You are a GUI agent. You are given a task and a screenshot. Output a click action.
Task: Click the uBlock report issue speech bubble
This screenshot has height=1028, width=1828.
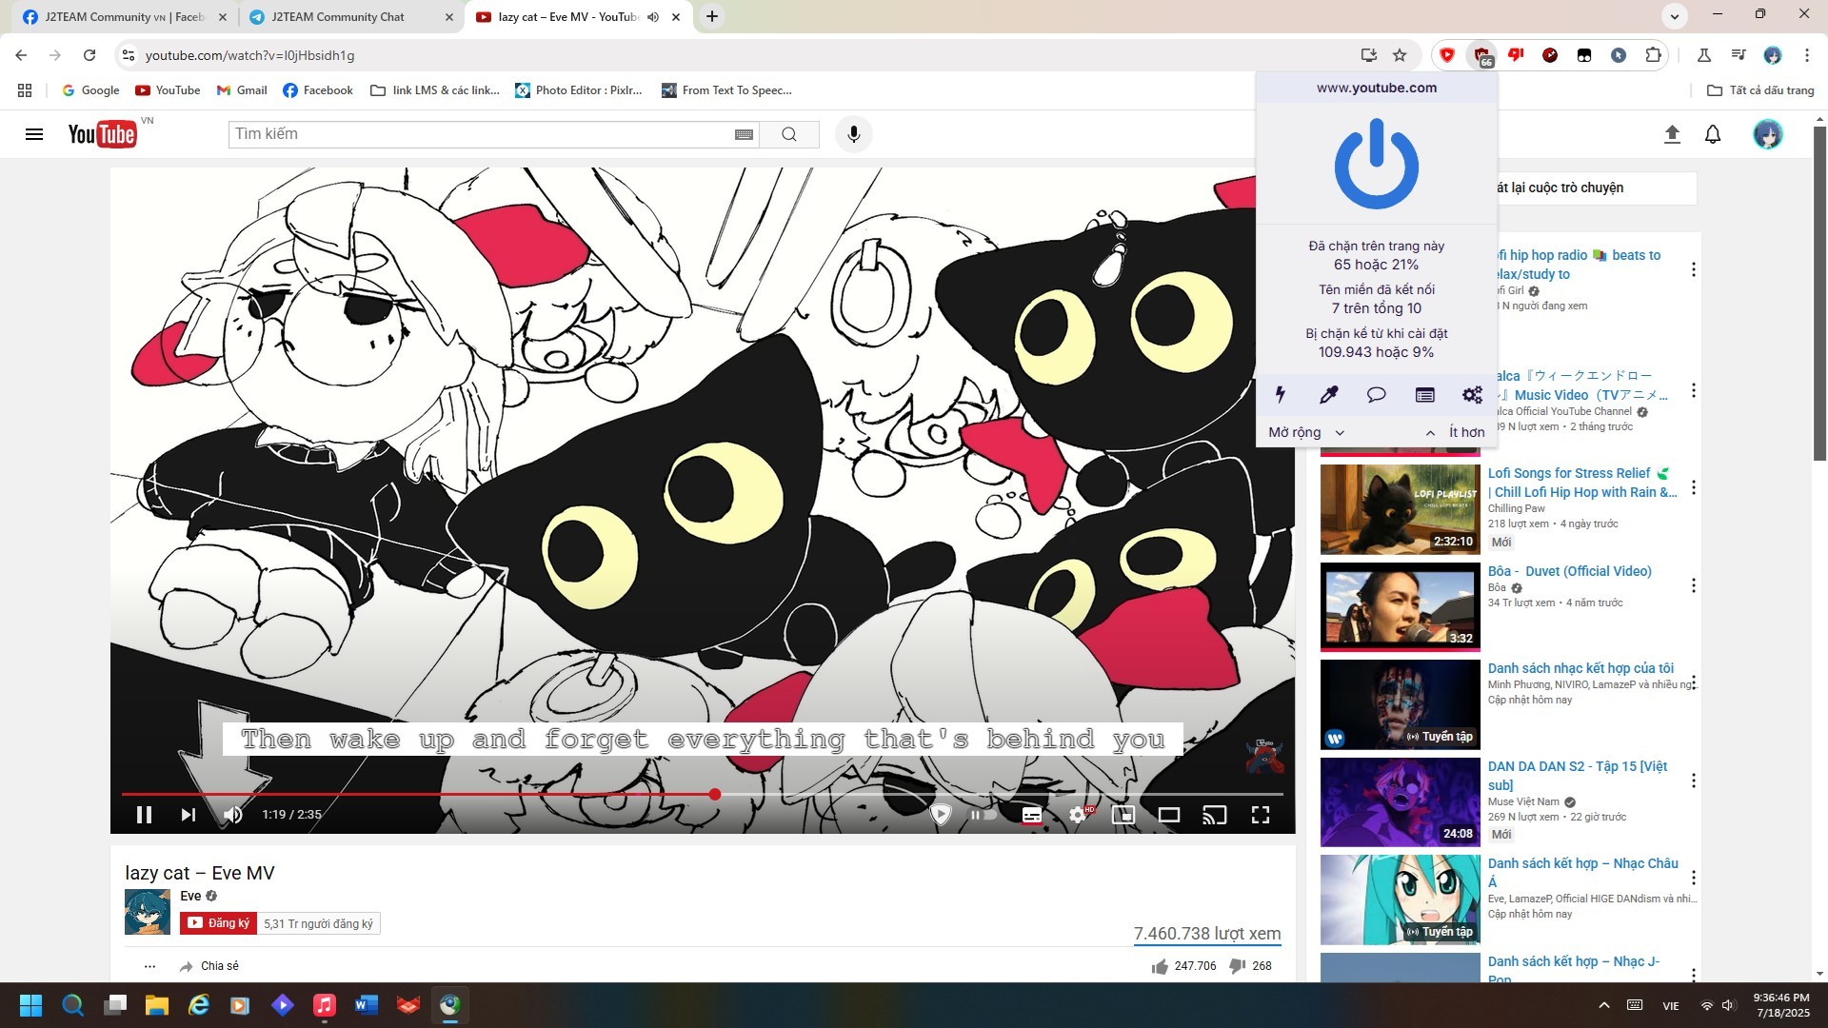(x=1376, y=394)
